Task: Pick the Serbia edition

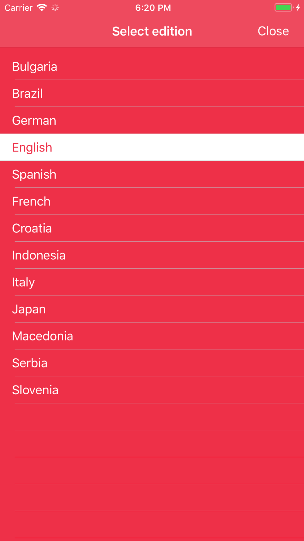Action: [30, 363]
